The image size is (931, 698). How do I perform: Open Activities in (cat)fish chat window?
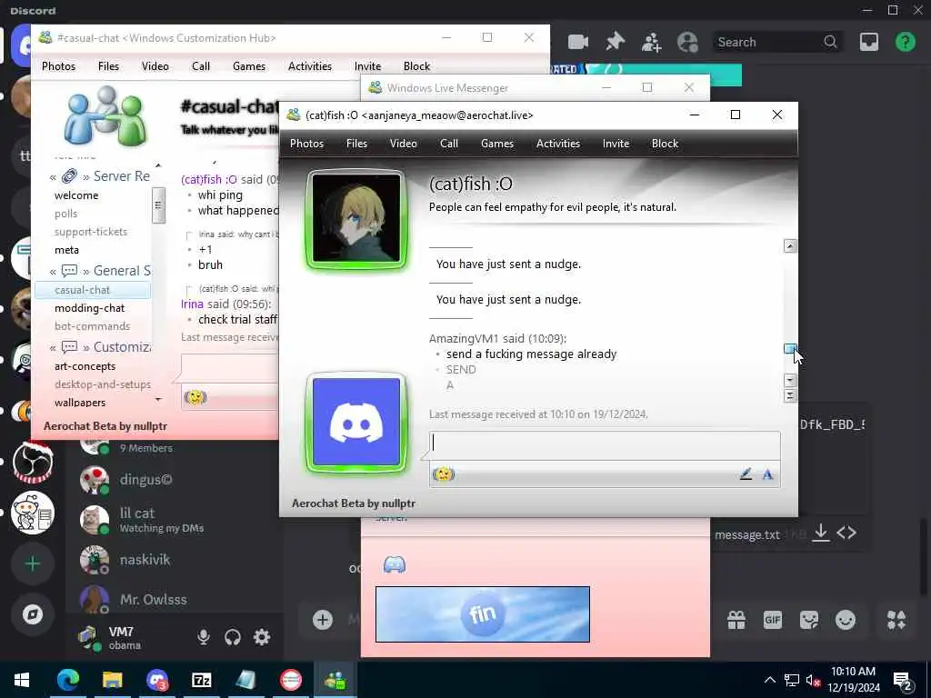(558, 144)
